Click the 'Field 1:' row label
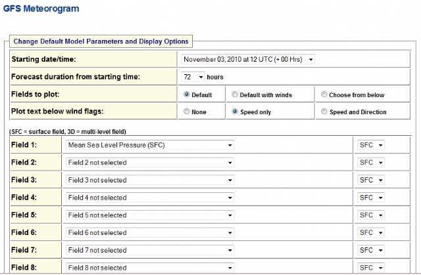 coord(24,145)
